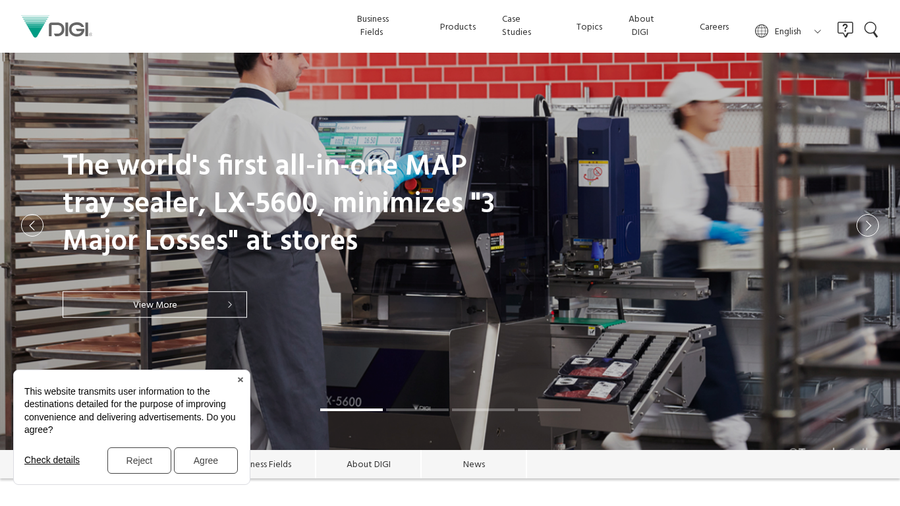Open the search magnifier icon
This screenshot has height=506, width=900.
(x=871, y=30)
